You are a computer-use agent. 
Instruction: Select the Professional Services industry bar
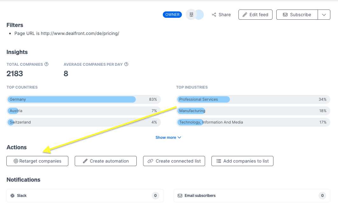253,99
